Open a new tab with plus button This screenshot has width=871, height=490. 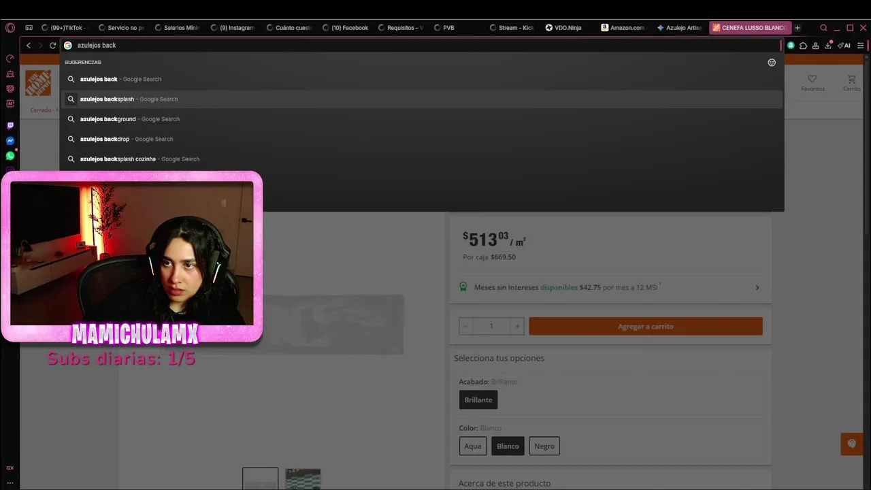tap(798, 28)
